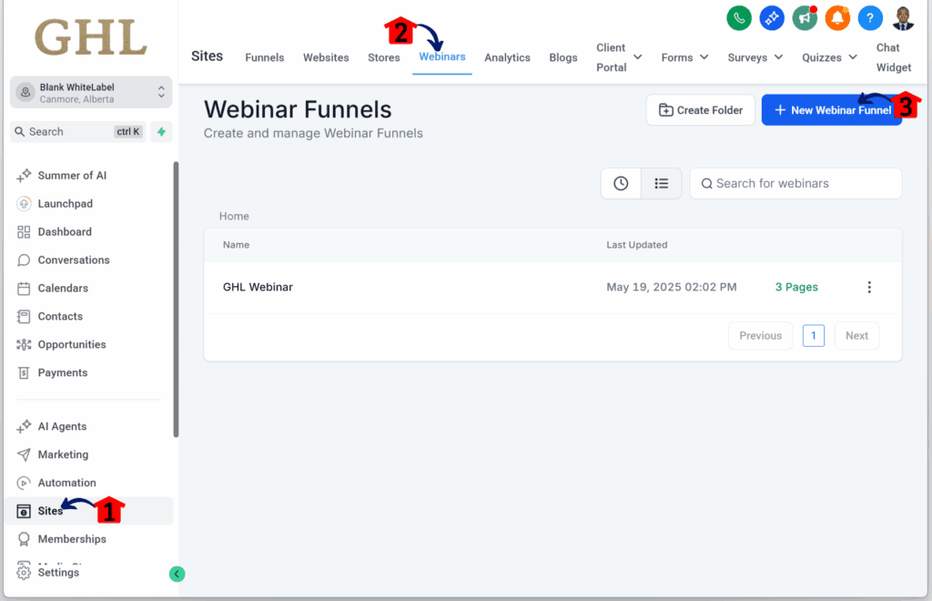Click the Launchpad icon in sidebar
Screen dimensions: 932x601
click(23, 203)
